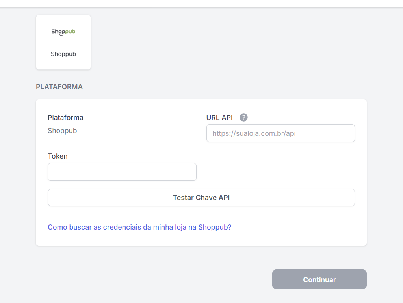Open the URL API help tooltip icon
The image size is (403, 303).
tap(243, 118)
